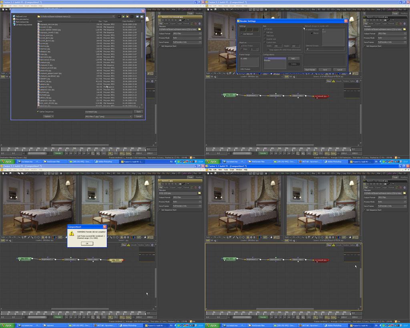Open Рабочий стол in file dialog sidebar
The width and height of the screenshot is (410, 328).
pyautogui.click(x=21, y=16)
